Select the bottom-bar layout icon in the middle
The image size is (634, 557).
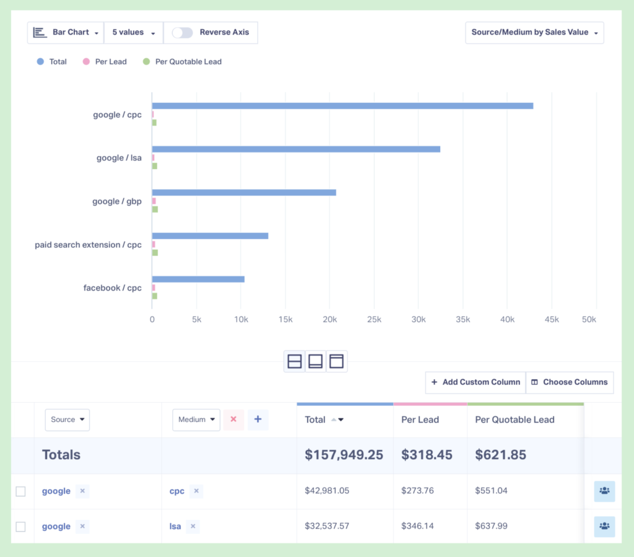click(316, 361)
